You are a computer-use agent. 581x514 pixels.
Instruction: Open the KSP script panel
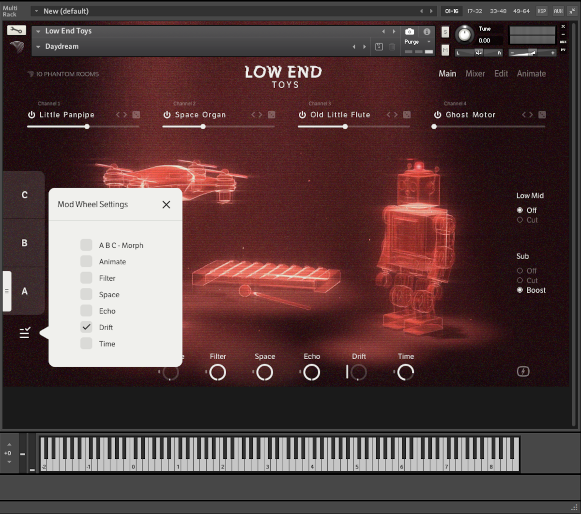[542, 11]
